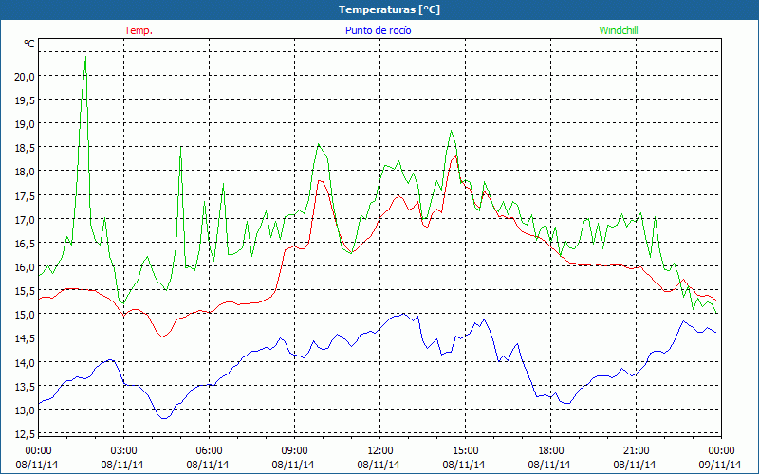759x474 pixels.
Task: Click the '17,0' y-axis value
Action: pyautogui.click(x=25, y=219)
